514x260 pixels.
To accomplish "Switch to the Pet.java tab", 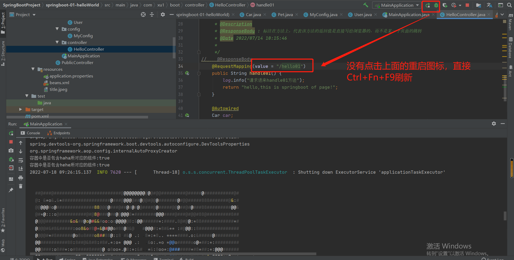I will 285,15.
